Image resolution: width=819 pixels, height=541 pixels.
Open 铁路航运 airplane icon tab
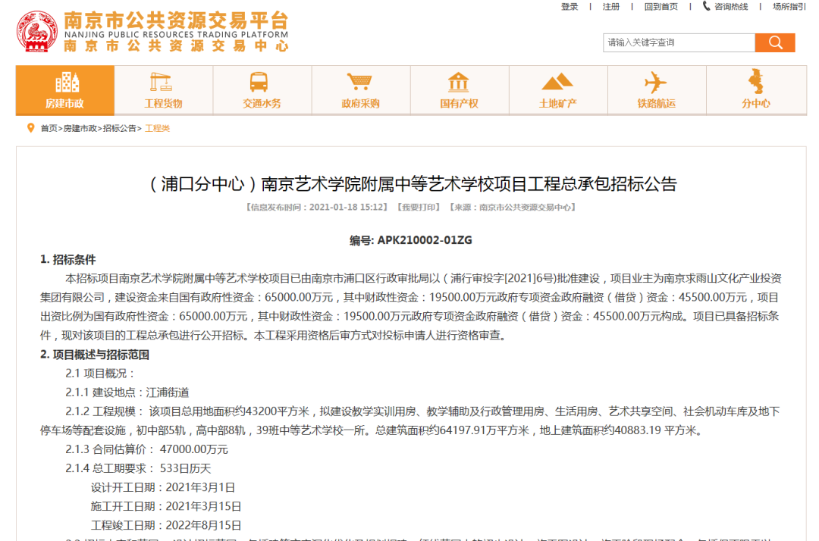[x=657, y=90]
